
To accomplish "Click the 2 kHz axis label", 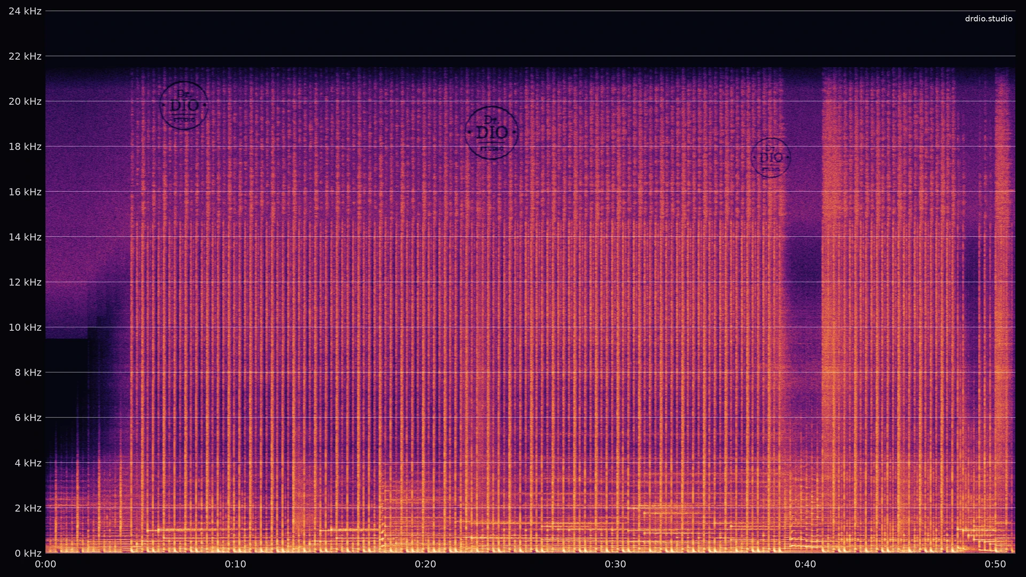I will coord(28,508).
